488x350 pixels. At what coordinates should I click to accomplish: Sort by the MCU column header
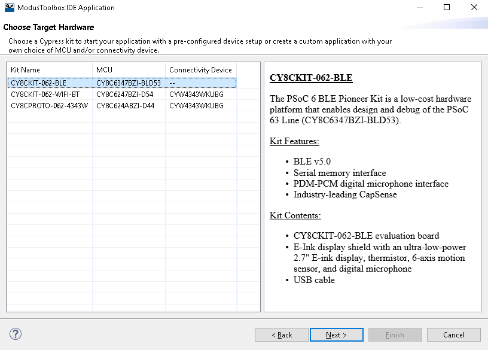tap(129, 70)
